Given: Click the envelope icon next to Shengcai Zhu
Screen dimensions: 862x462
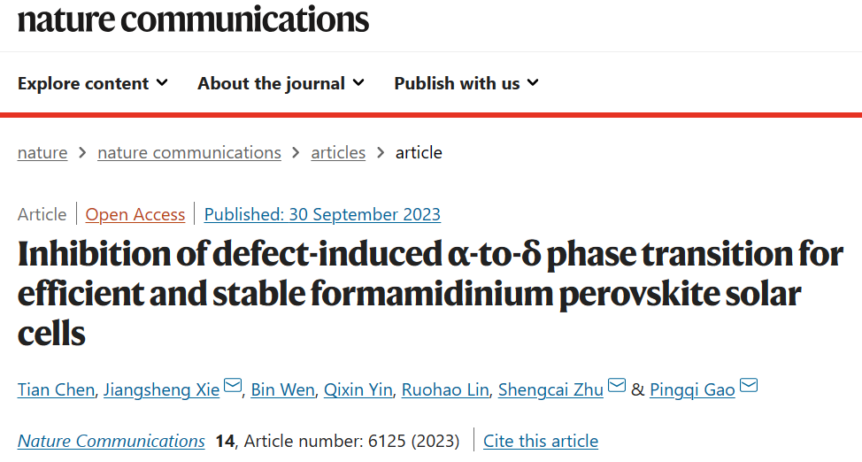Looking at the screenshot, I should click(x=616, y=386).
